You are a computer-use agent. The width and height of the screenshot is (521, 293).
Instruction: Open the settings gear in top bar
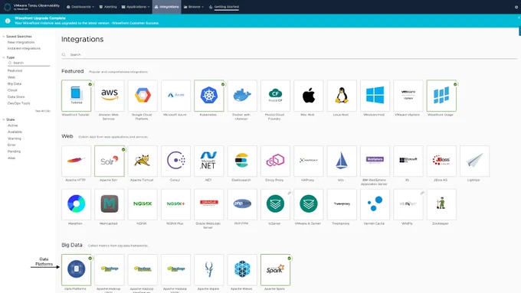point(516,7)
